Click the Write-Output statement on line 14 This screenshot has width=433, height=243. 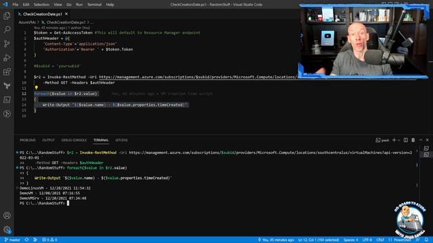coord(114,105)
